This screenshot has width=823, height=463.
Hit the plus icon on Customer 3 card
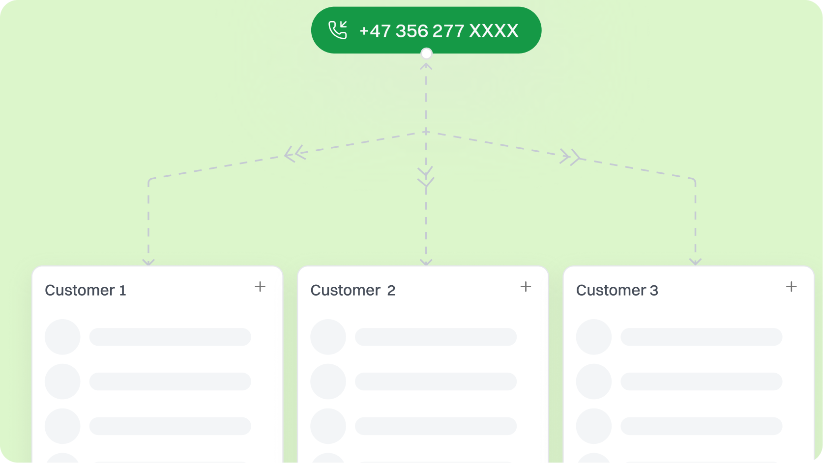(791, 287)
